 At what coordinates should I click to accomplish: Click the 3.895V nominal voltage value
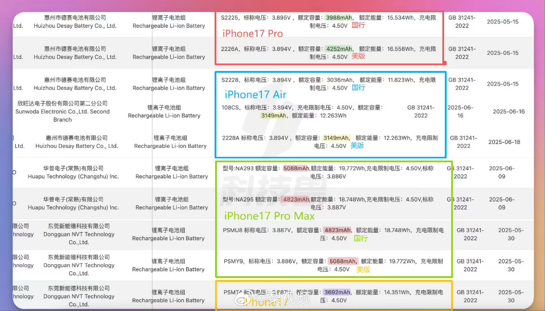(x=281, y=18)
